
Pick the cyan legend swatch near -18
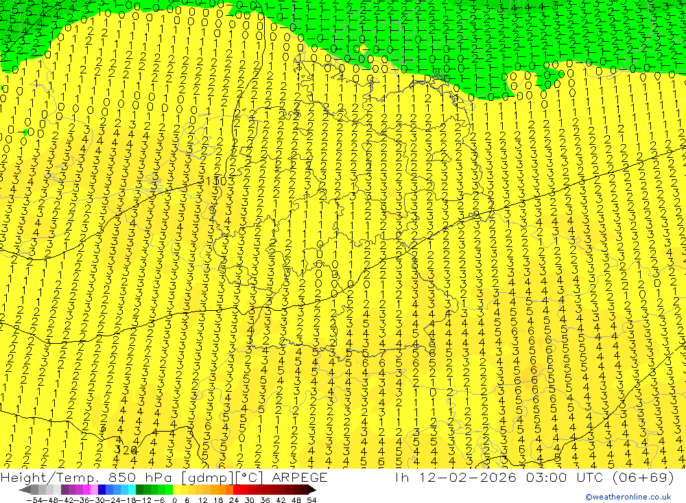(x=132, y=489)
